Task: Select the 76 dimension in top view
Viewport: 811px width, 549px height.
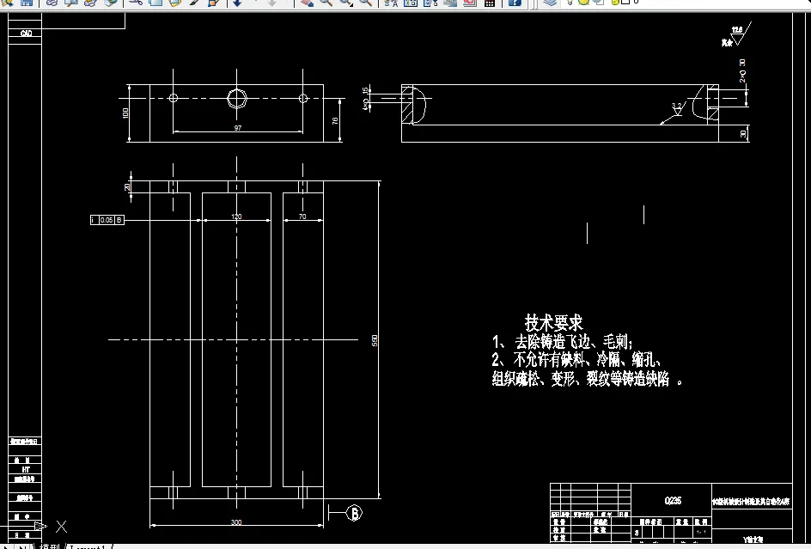Action: pos(335,120)
